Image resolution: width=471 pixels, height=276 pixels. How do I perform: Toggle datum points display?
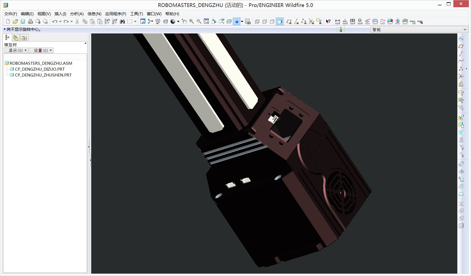(304, 21)
